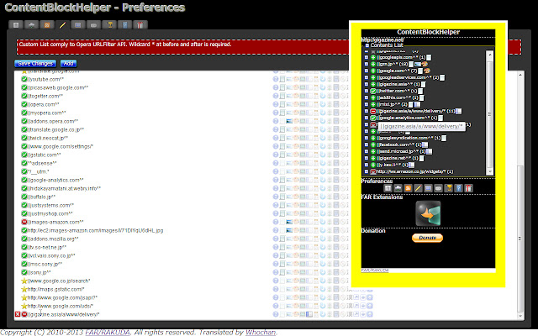Click the star icon on the www.google.com/uds row
This screenshot has width=538, height=336.
click(24, 306)
